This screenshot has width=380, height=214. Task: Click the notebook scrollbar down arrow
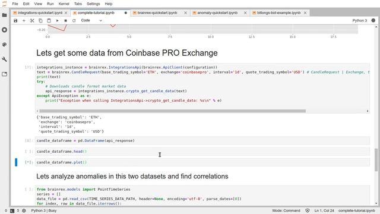point(376,203)
